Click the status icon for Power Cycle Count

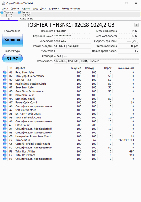coord(5,102)
